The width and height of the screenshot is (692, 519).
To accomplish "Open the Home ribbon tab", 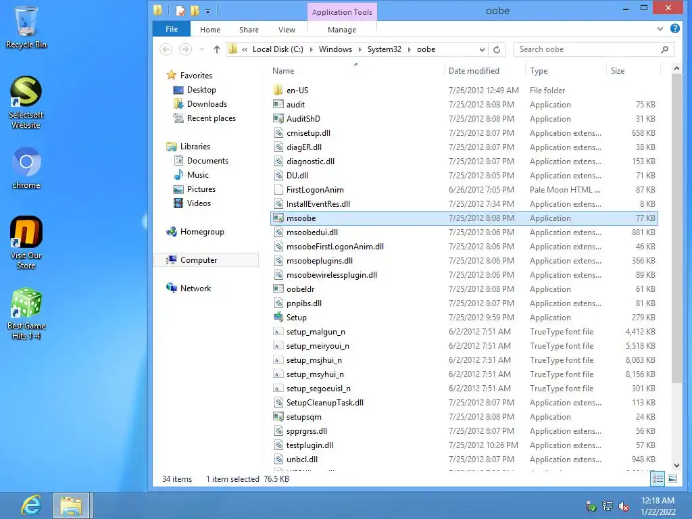I will pos(210,30).
